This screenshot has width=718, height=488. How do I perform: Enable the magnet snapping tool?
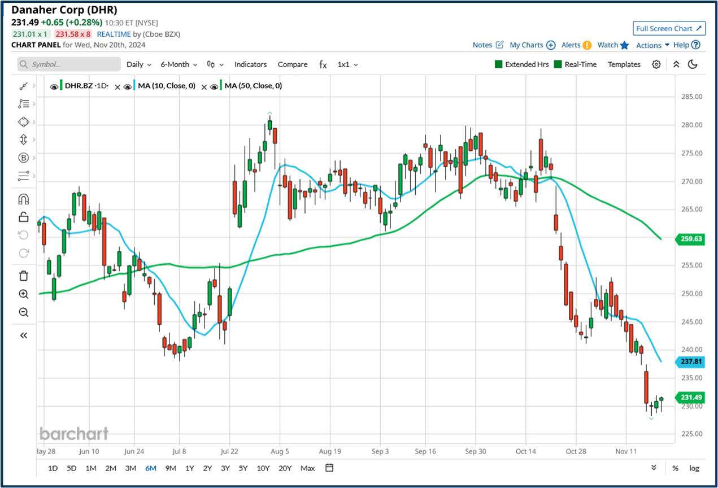(x=23, y=198)
